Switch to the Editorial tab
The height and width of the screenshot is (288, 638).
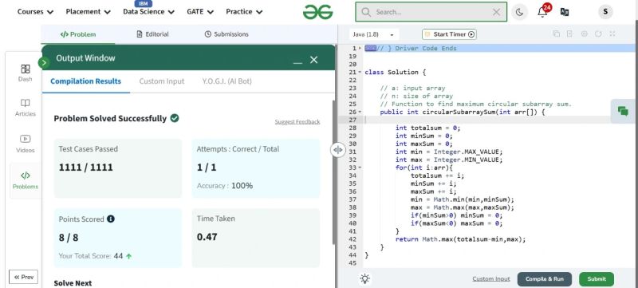(x=152, y=34)
